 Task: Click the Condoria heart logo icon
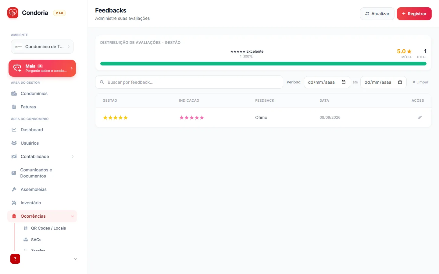click(x=13, y=13)
